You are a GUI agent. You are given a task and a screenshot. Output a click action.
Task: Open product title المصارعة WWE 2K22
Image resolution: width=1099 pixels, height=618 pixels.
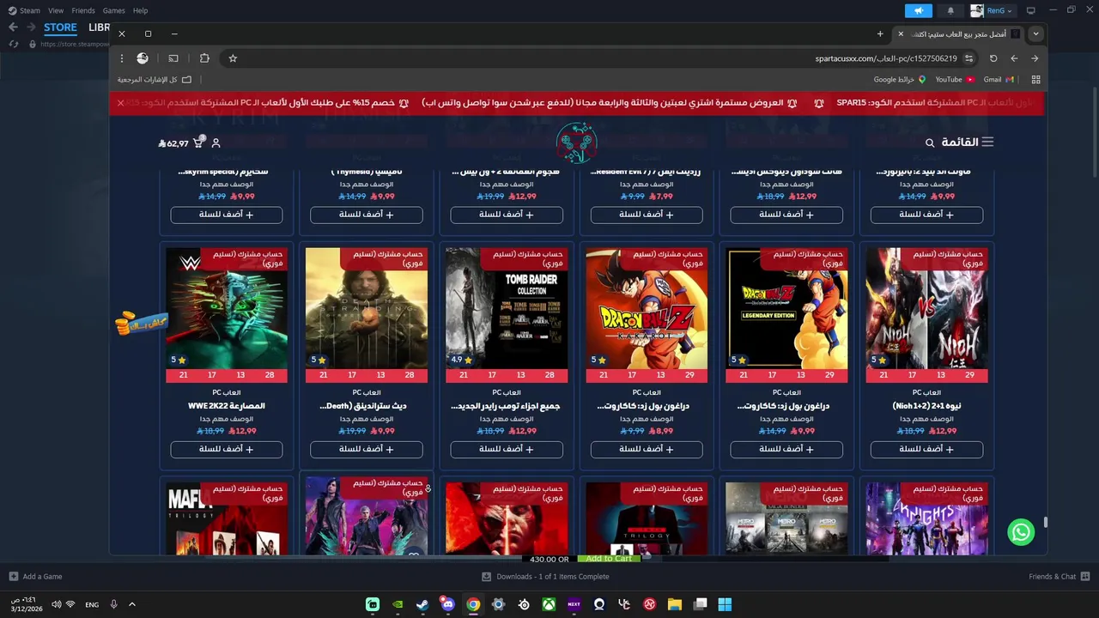(227, 406)
